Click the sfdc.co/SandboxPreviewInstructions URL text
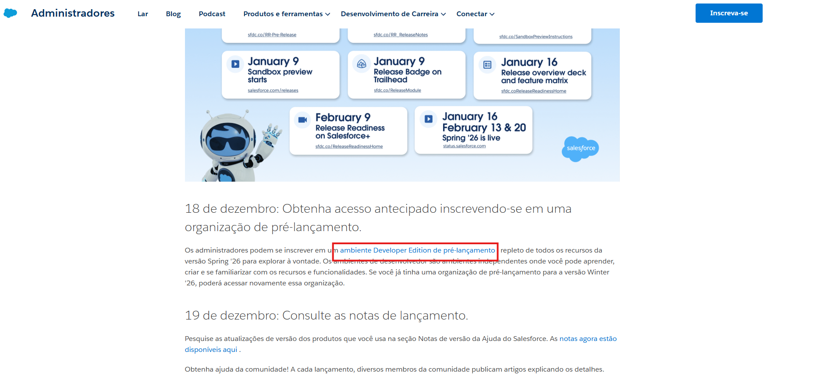 [x=536, y=37]
